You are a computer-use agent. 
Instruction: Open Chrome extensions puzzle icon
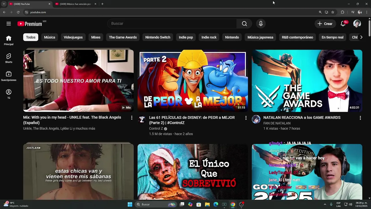coord(343,12)
